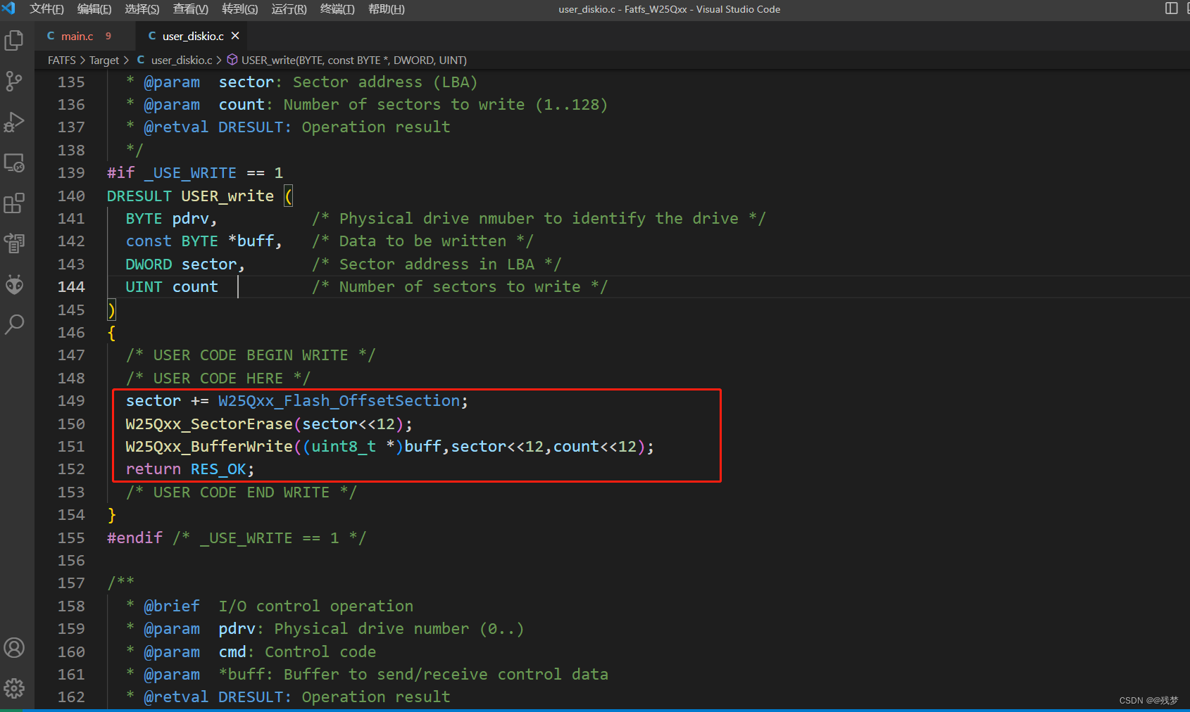Open the 转到(G) menu
The width and height of the screenshot is (1190, 712).
coord(240,9)
